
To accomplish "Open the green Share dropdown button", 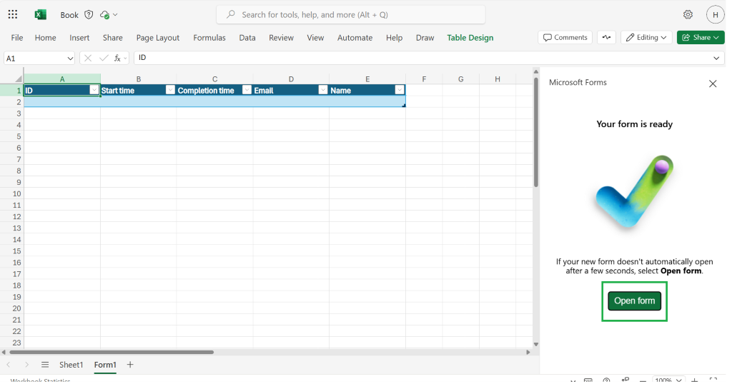I will pyautogui.click(x=701, y=37).
